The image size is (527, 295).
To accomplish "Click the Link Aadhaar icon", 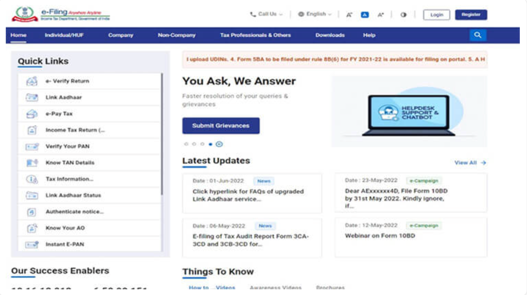I will tap(32, 97).
